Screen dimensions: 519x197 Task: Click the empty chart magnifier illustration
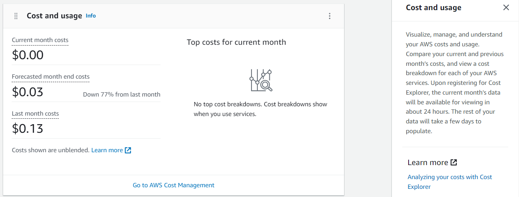260,81
